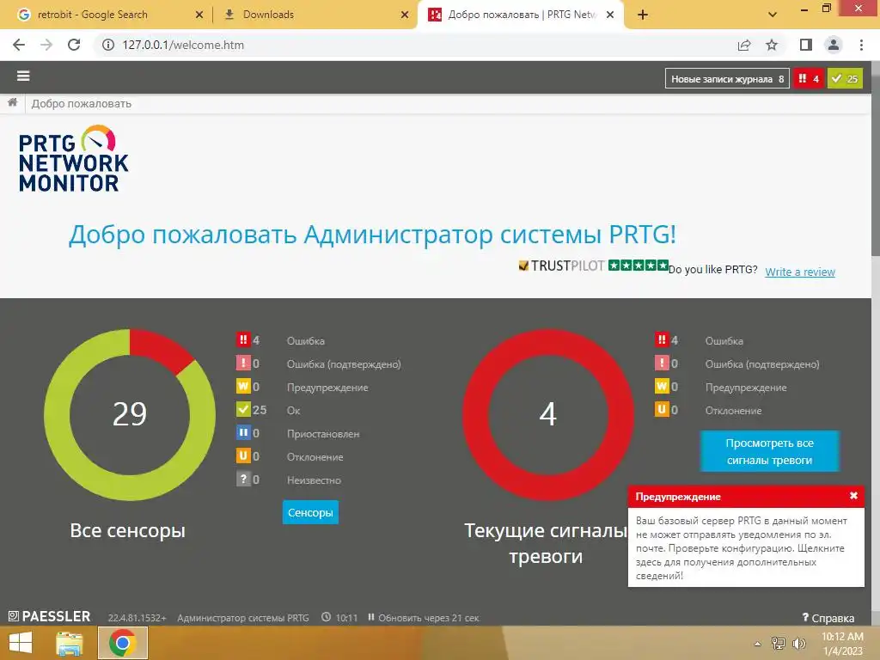Click the blue Сенсоры button

click(x=310, y=512)
